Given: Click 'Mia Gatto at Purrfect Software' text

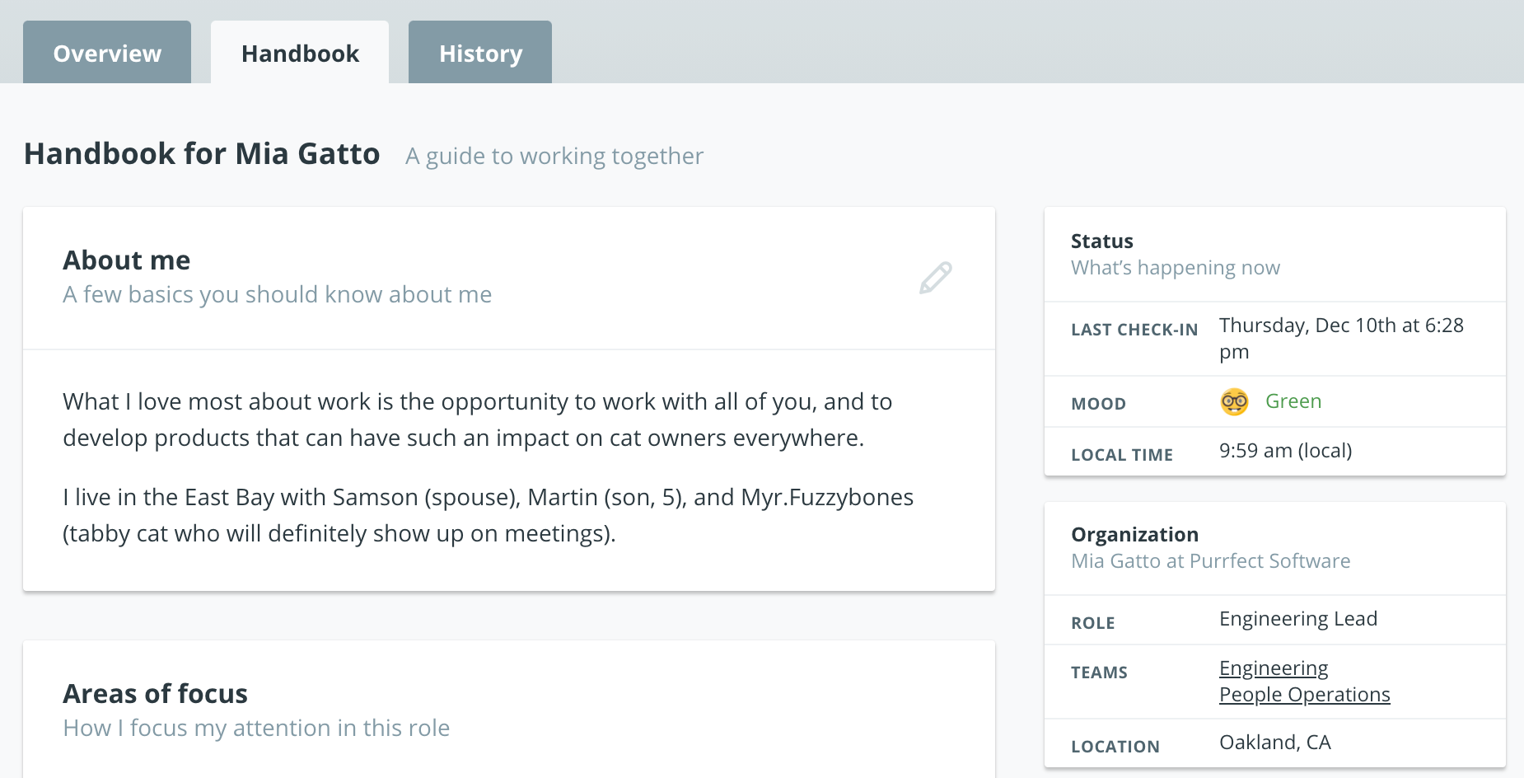Looking at the screenshot, I should tap(1211, 561).
